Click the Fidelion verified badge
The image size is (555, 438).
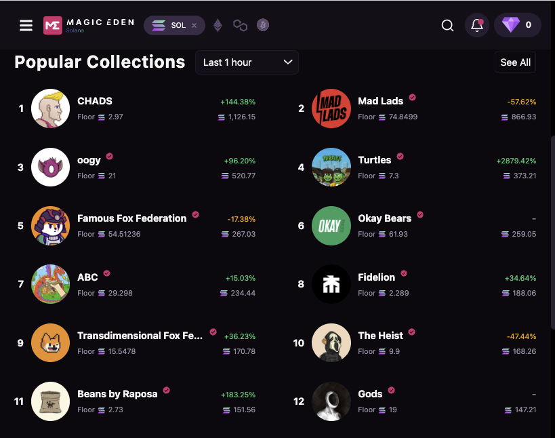coord(403,273)
